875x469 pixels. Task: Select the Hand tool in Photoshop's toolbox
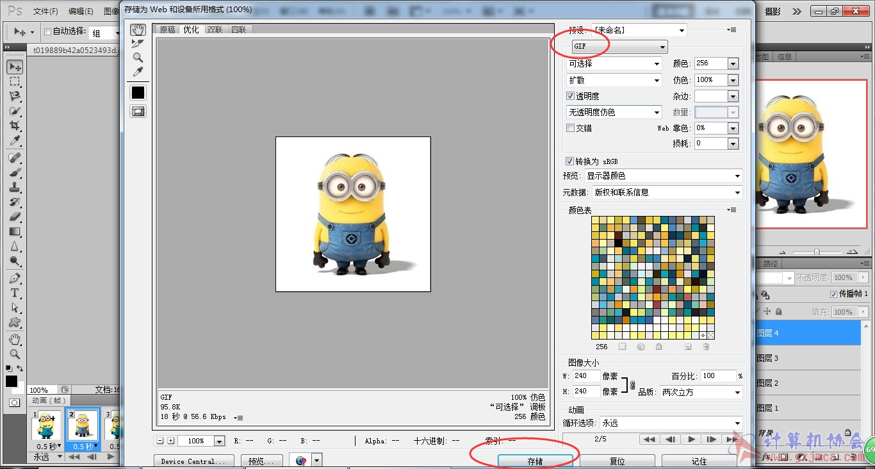click(x=15, y=339)
